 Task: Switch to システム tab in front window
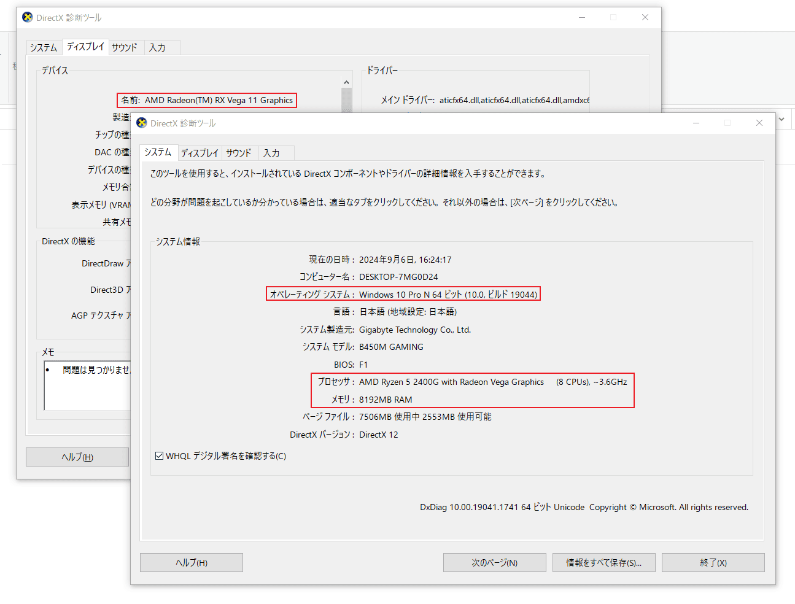coord(158,152)
